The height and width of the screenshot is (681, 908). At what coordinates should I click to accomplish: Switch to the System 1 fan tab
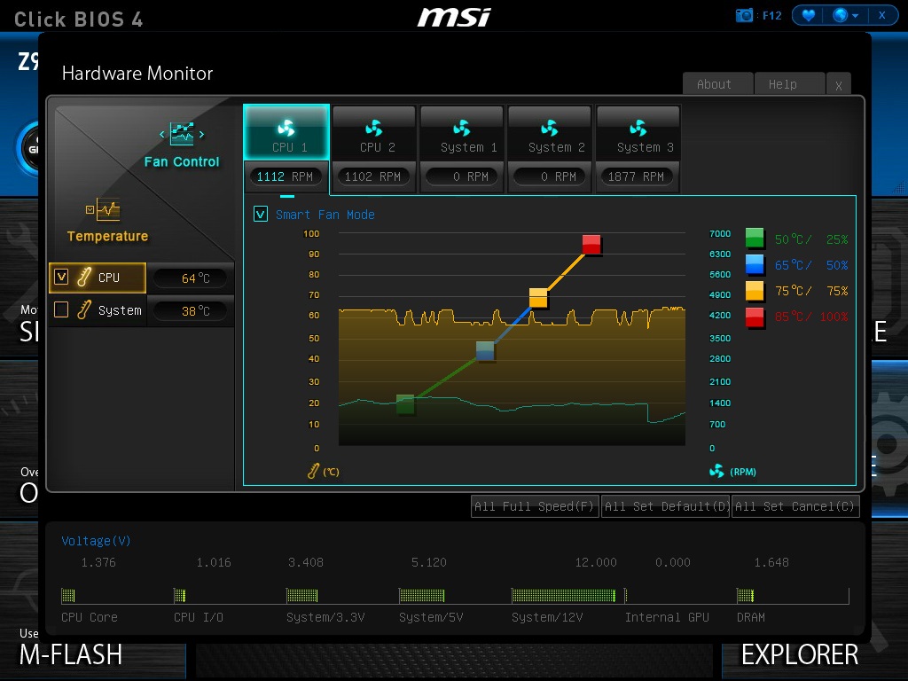[x=462, y=134]
